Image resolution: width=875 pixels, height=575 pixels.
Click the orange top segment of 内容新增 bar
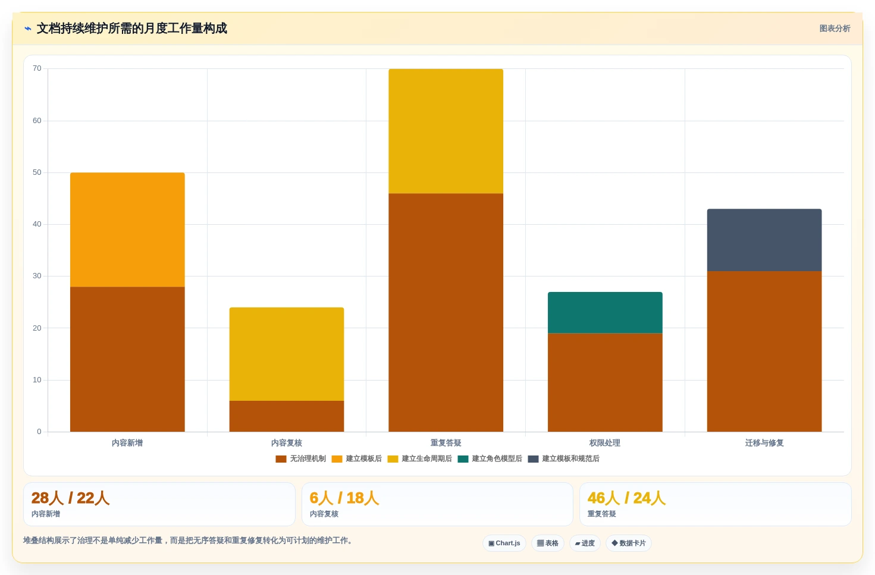tap(127, 230)
